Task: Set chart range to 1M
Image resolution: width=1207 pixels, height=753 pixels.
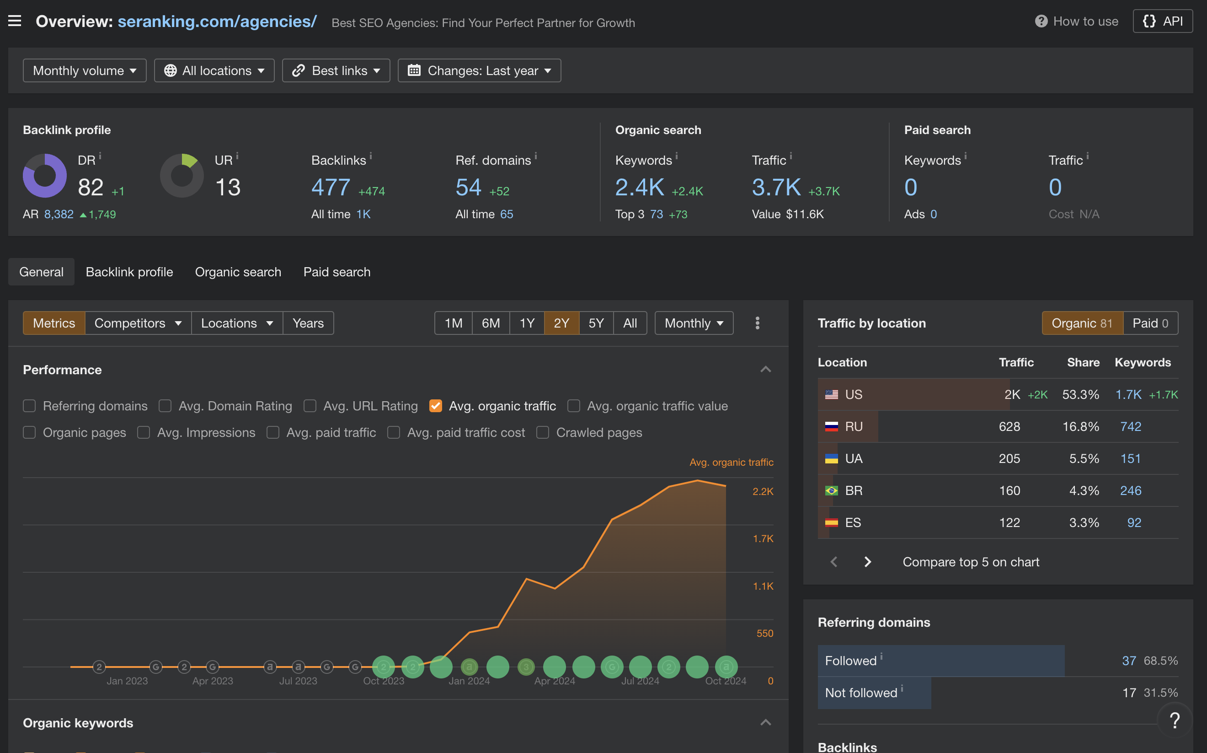Action: click(454, 323)
